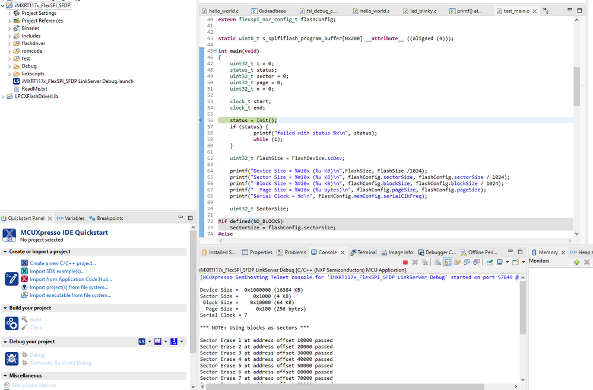Click the red Terminate button in Console

(x=405, y=262)
